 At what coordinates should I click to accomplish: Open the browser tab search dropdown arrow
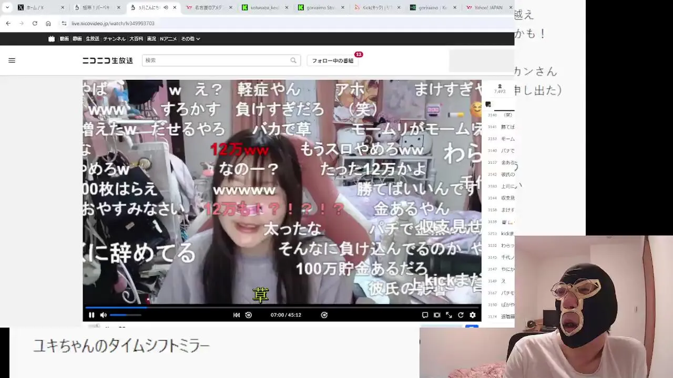pos(7,7)
